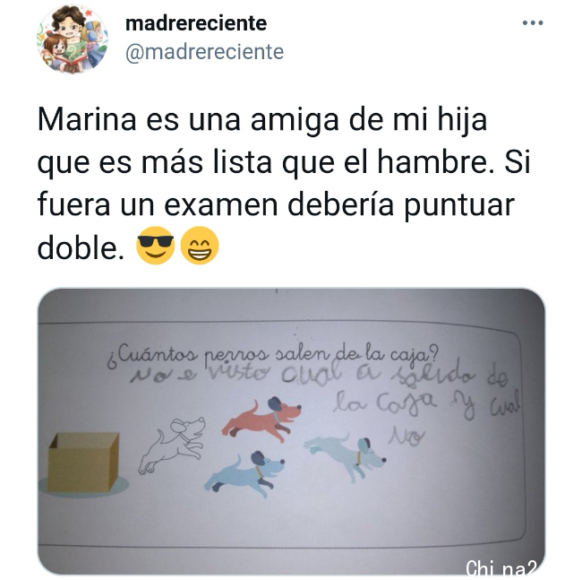
Task: Click the grinning face emoji
Action: tap(200, 246)
